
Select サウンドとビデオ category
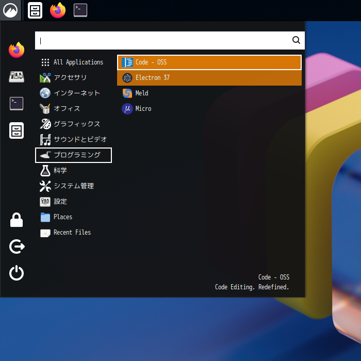point(73,140)
